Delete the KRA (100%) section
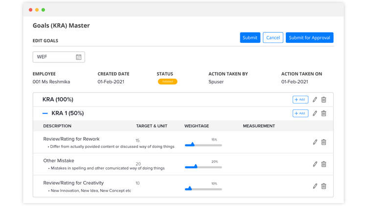Screen dimensions: 367x206 [x=324, y=100]
